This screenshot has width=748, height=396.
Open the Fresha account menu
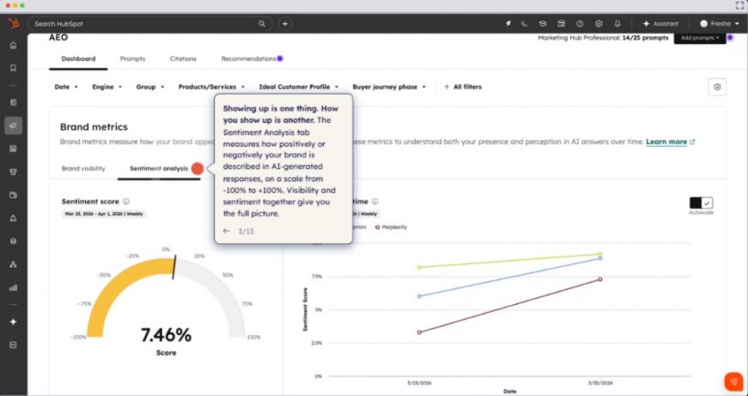[720, 23]
